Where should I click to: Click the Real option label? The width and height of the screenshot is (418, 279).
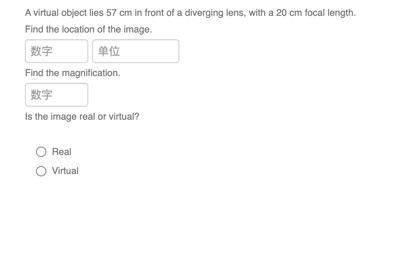tap(62, 152)
